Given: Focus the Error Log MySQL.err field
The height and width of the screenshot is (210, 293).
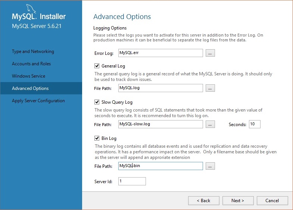Looking at the screenshot, I should (160, 53).
